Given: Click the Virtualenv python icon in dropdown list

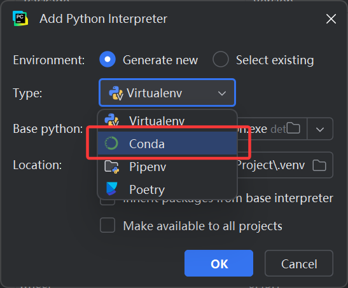Looking at the screenshot, I should (111, 120).
